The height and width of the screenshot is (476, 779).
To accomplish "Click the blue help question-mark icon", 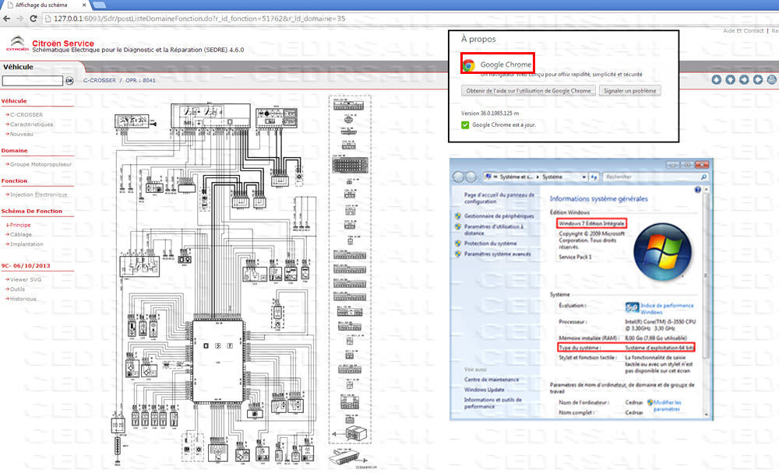I will click(697, 190).
